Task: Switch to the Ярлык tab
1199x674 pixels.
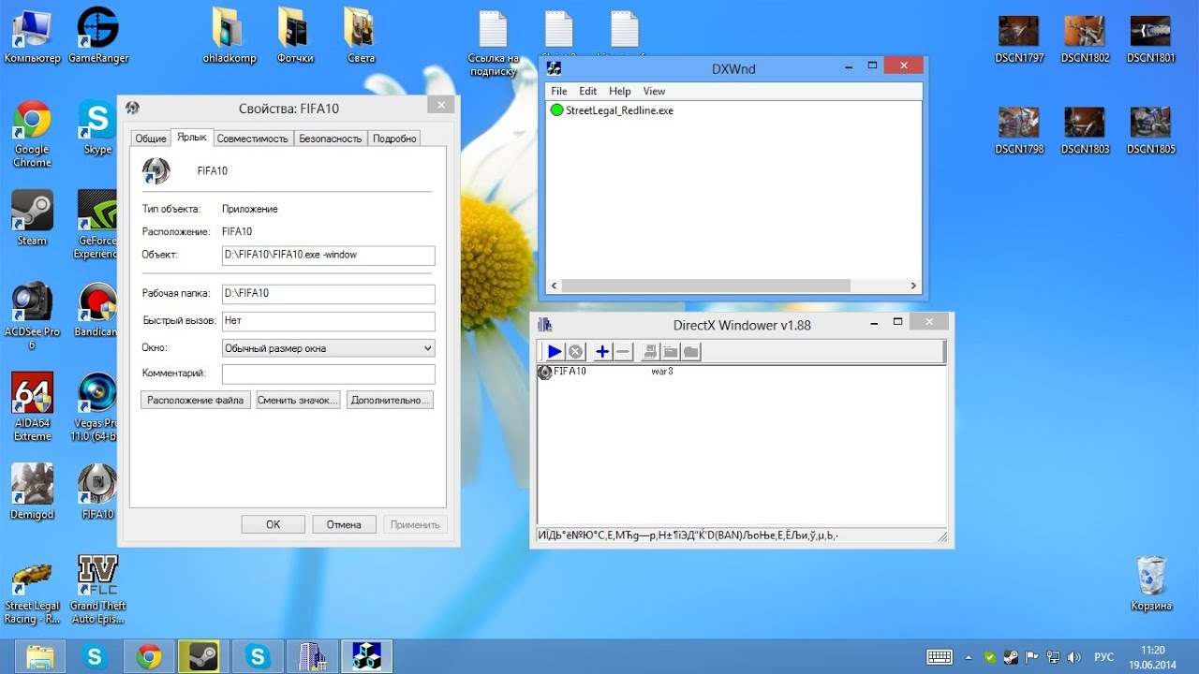Action: 192,138
